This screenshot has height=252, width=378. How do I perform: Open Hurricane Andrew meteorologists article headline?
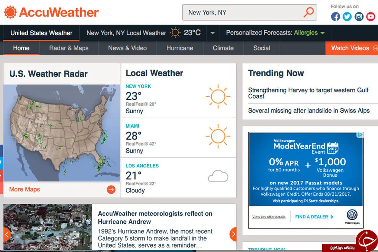tap(155, 218)
